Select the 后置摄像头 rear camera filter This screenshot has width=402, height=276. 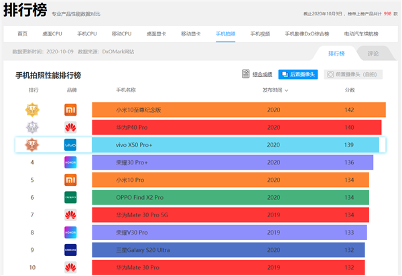pos(297,75)
